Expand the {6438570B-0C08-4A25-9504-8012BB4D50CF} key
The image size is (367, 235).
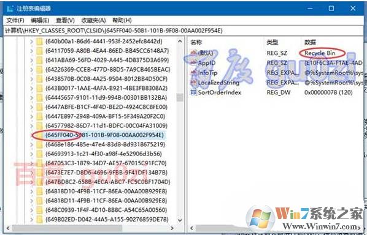[31, 79]
